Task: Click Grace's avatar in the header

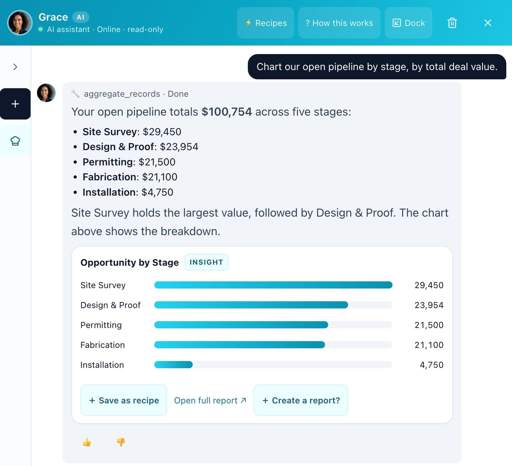Action: [x=20, y=23]
